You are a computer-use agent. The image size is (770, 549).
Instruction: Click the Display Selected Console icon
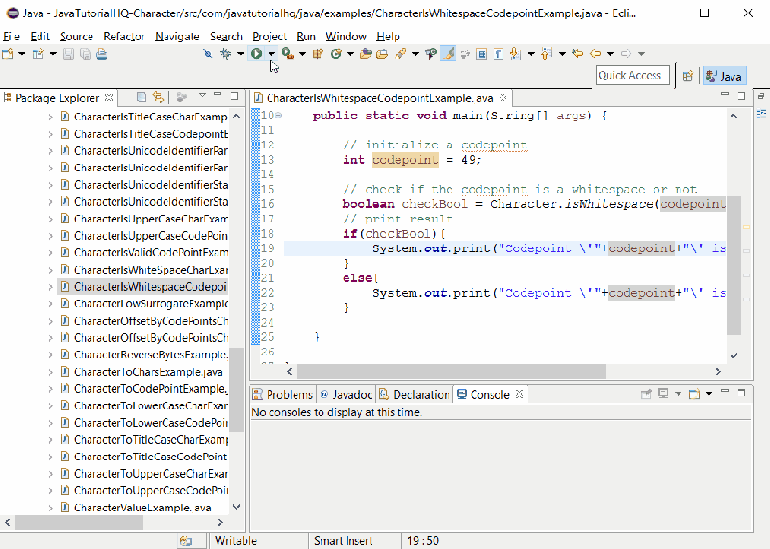[x=663, y=394]
